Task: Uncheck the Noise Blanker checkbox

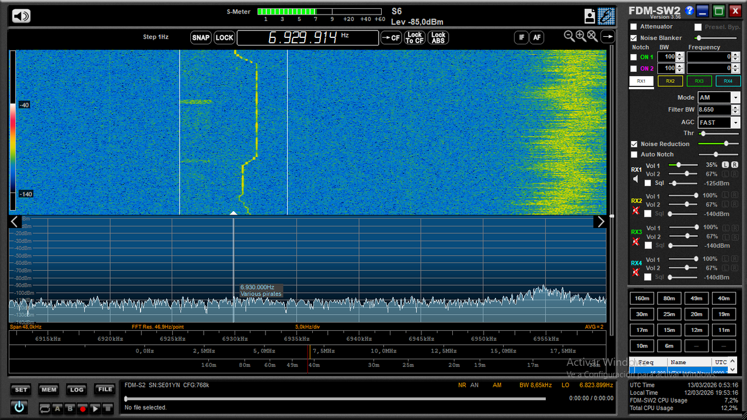Action: pyautogui.click(x=634, y=38)
